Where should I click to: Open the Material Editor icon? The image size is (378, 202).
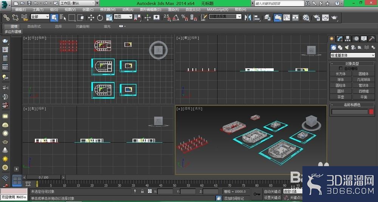[x=306, y=17]
